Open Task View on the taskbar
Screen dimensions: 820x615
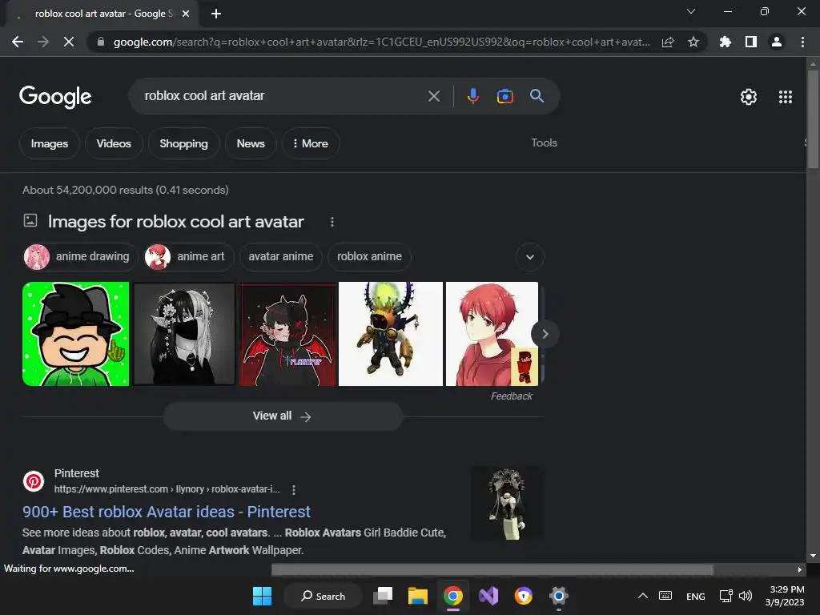[383, 596]
